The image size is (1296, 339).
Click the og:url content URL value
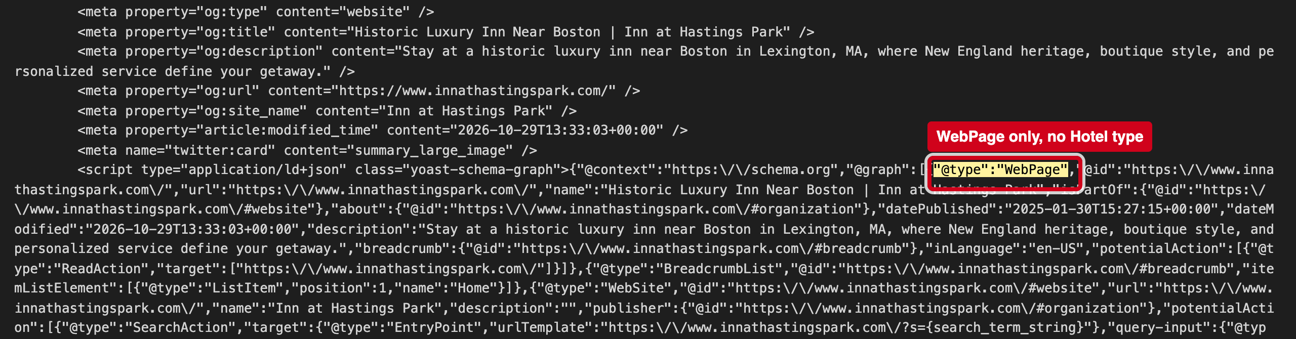tap(473, 91)
